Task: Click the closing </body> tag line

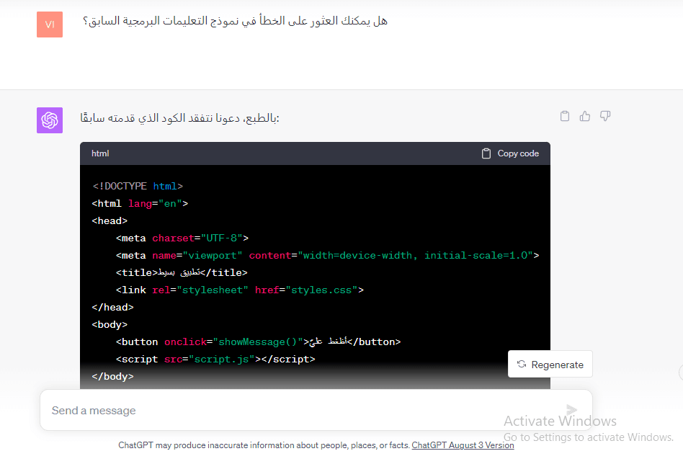Action: (x=113, y=376)
